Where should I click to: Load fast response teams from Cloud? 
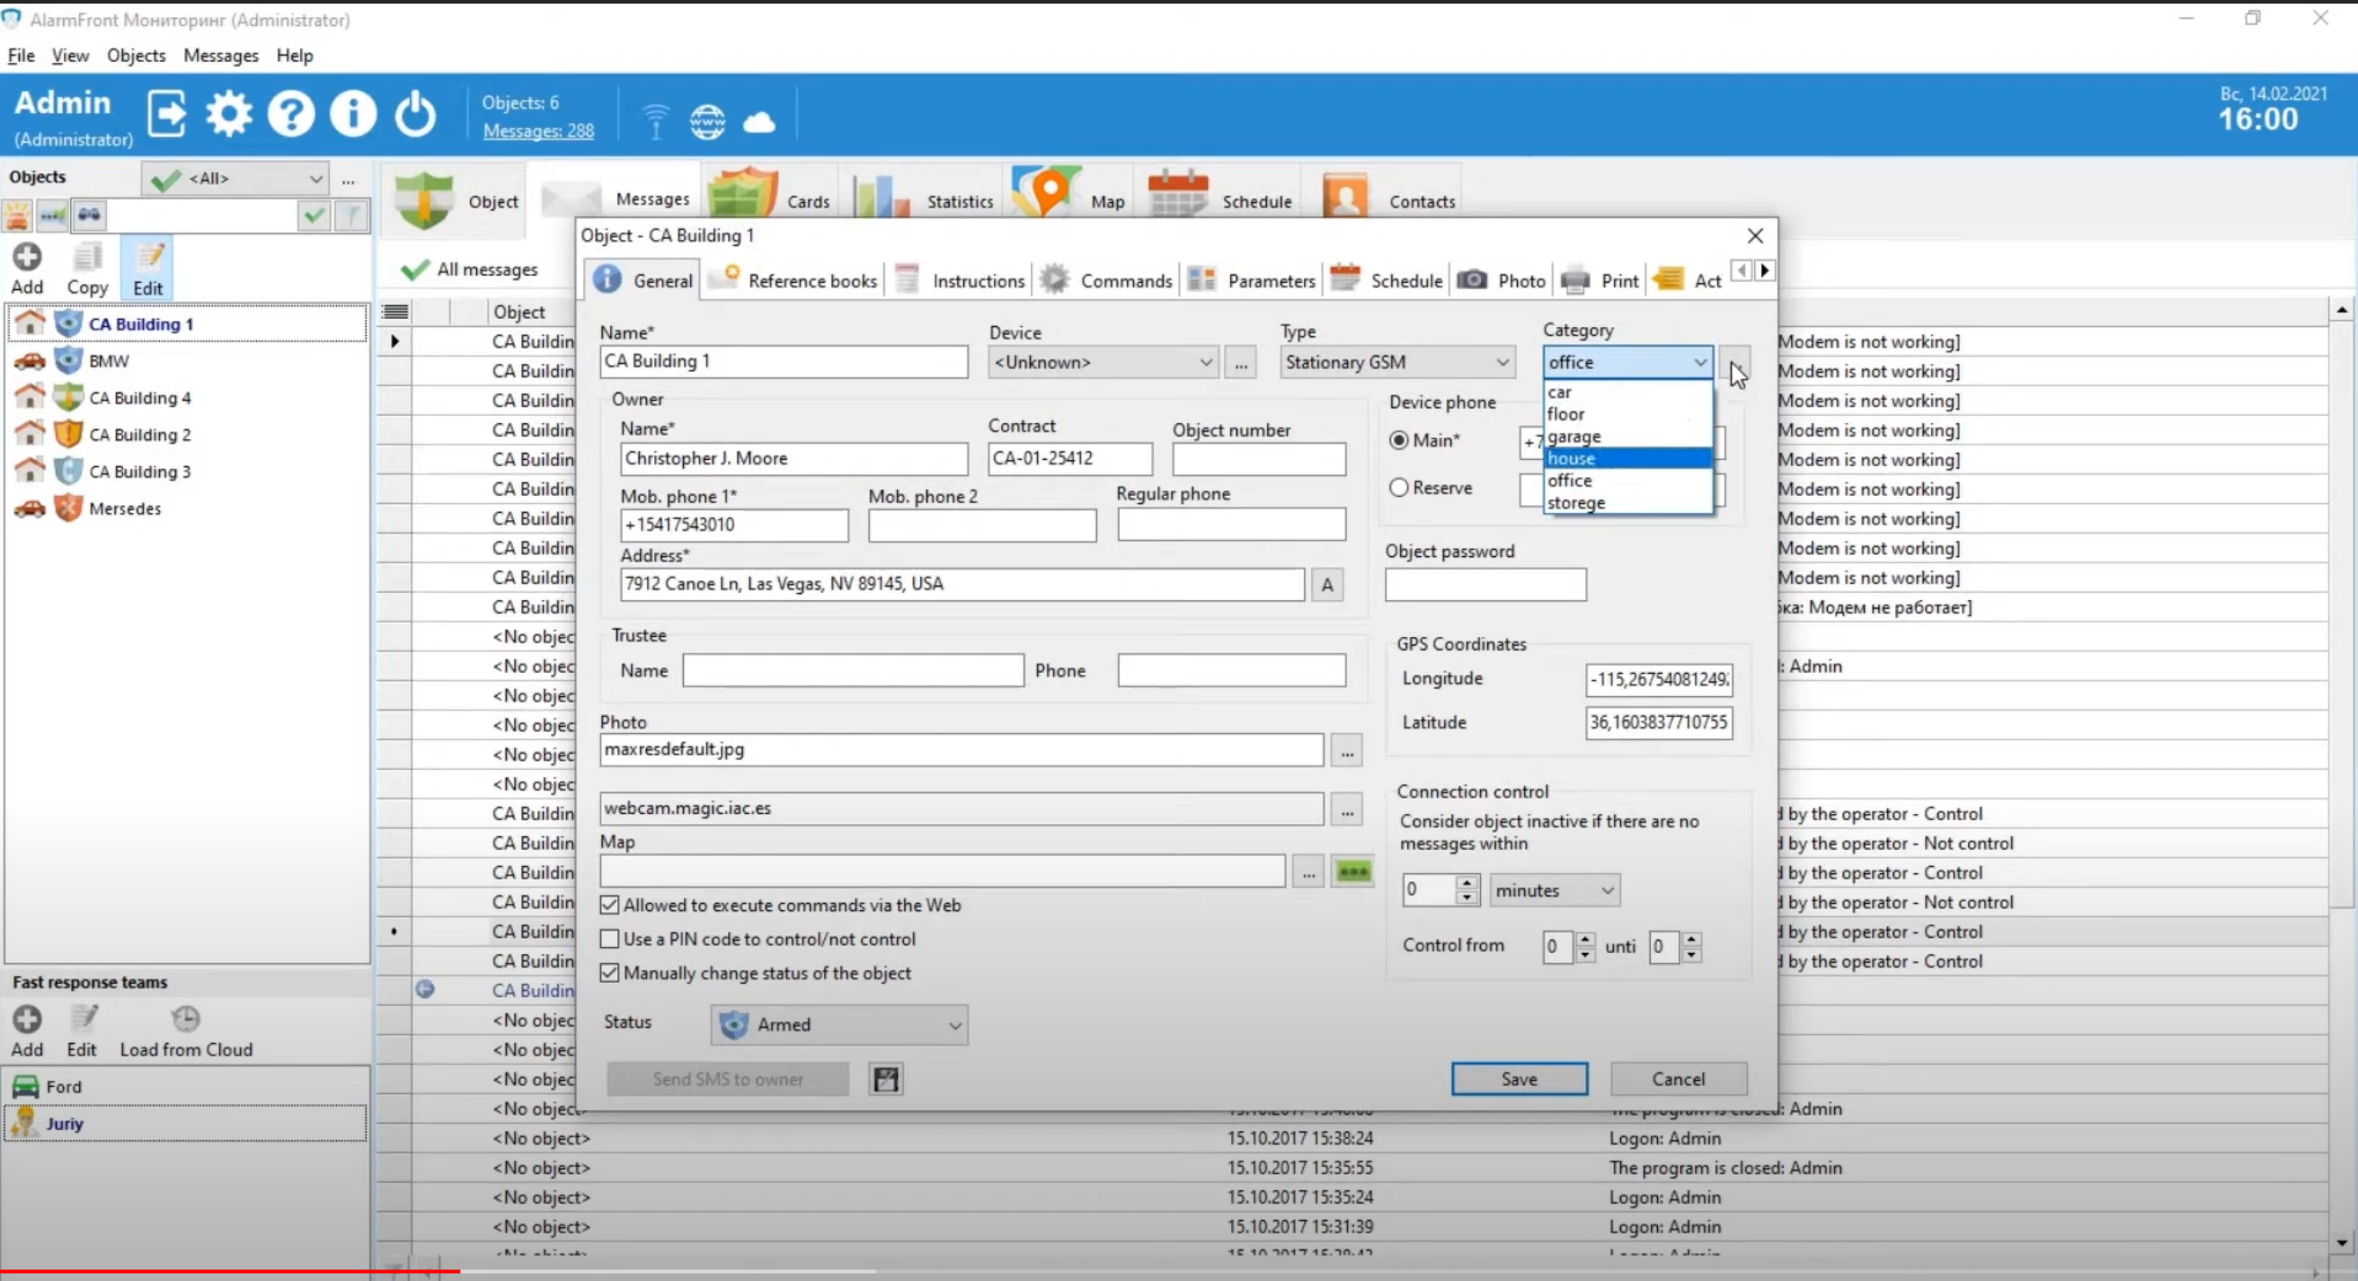coord(186,1031)
